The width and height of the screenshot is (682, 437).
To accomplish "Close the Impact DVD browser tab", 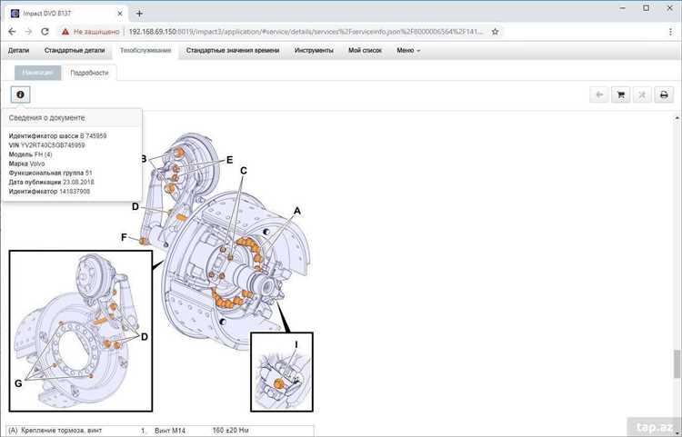I will pyautogui.click(x=120, y=14).
